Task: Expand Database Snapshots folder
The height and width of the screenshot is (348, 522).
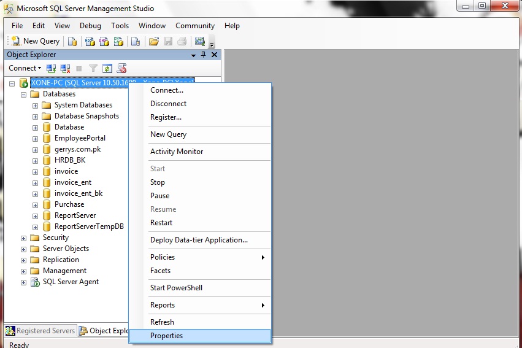Action: (x=36, y=117)
